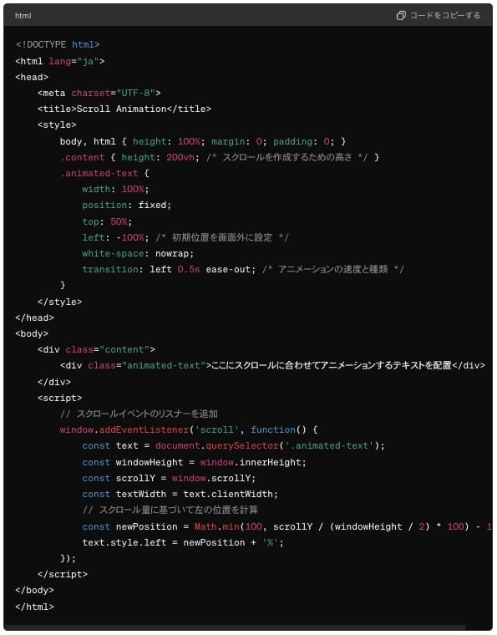Click the closing style tag
Screen dimensions: 497x635
(60, 302)
